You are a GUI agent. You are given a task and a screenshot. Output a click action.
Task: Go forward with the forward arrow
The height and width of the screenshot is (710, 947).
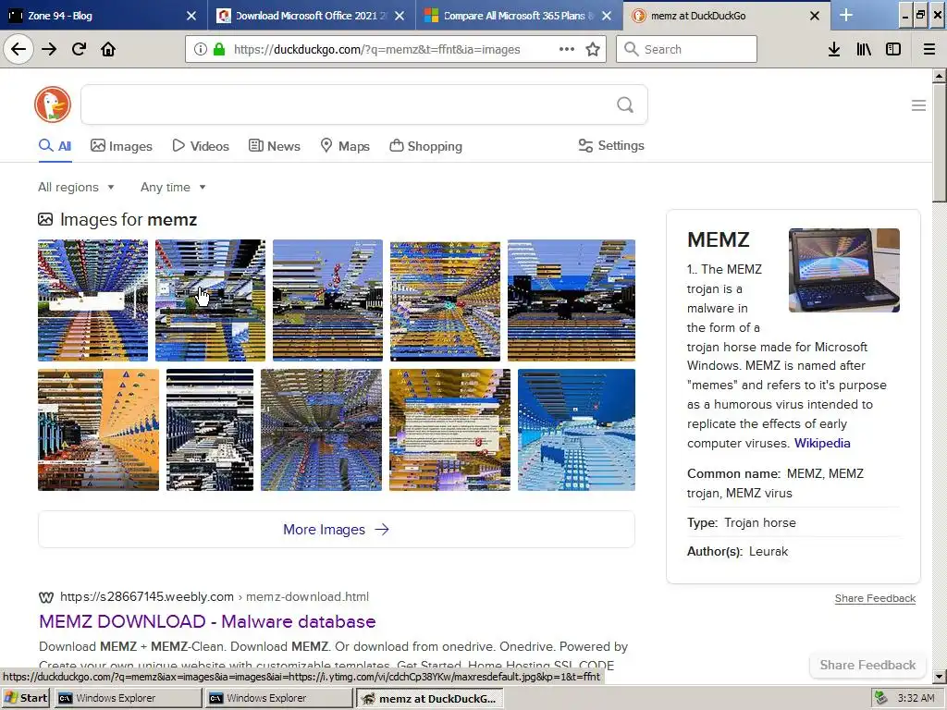click(x=49, y=49)
